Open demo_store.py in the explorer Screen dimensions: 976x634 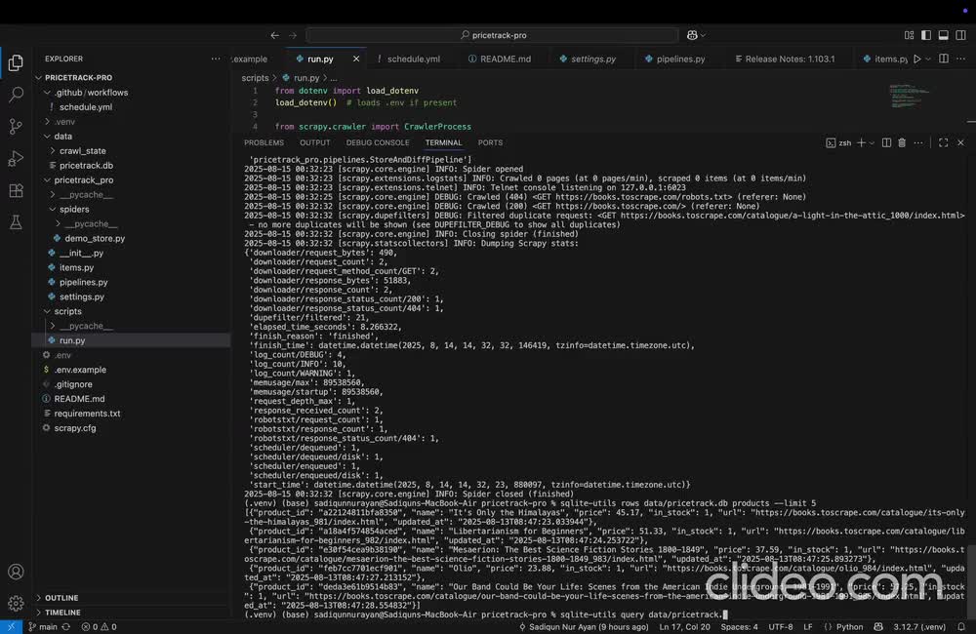tap(132, 238)
